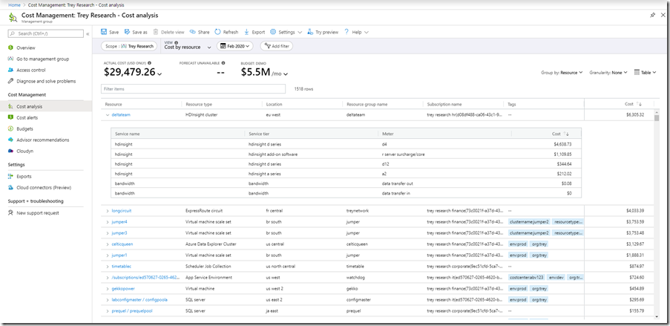Expand the jumper4 resource row
The height and width of the screenshot is (326, 670).
tap(108, 222)
